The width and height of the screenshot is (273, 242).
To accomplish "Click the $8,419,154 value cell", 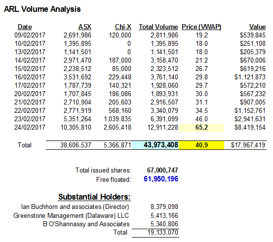I will point(250,128).
